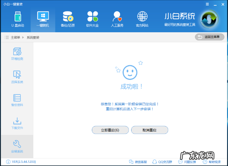Open the U盘启动 USB boot tool
The height and width of the screenshot is (166, 228).
point(18,19)
